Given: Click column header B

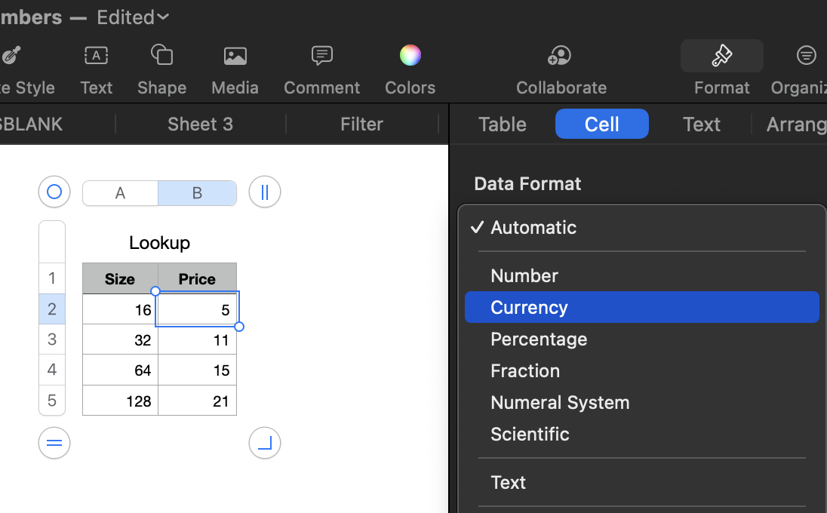Looking at the screenshot, I should pos(197,192).
